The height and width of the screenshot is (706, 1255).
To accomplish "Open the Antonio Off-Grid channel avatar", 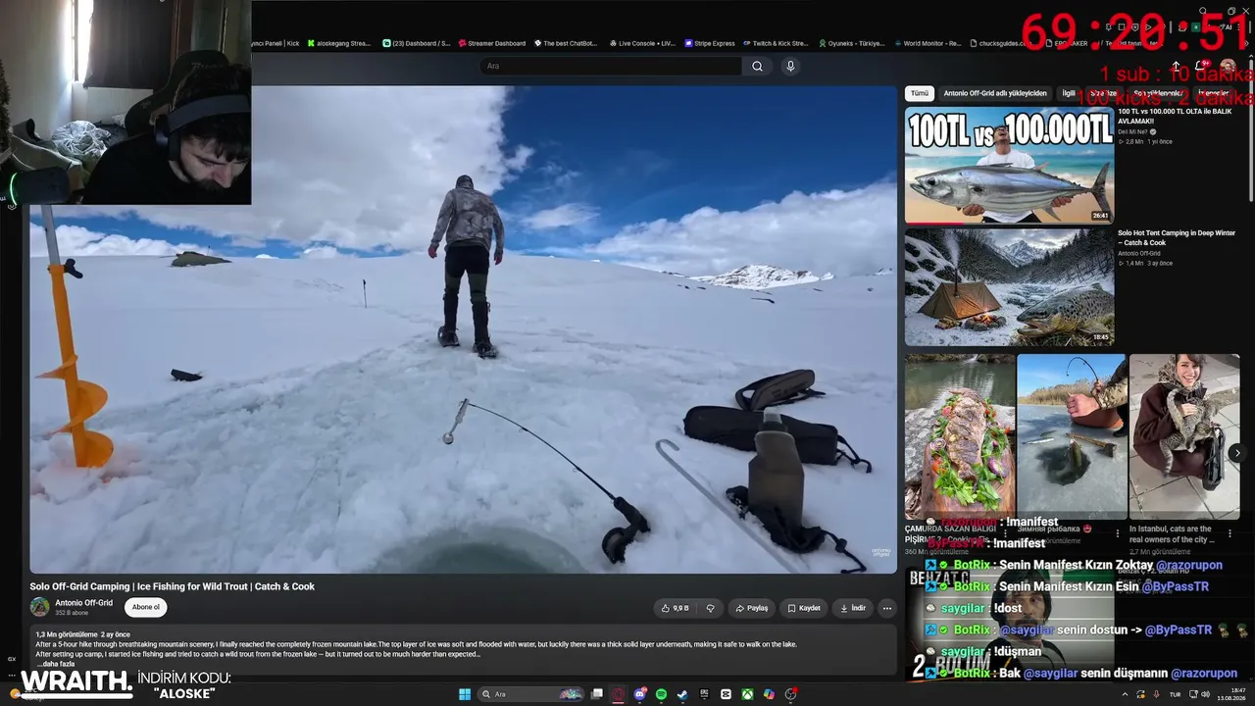I will pyautogui.click(x=39, y=607).
